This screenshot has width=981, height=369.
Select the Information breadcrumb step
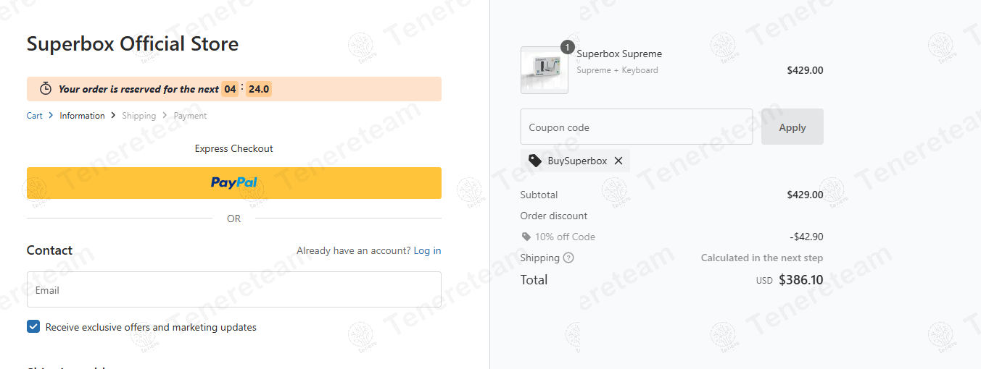pyautogui.click(x=82, y=116)
